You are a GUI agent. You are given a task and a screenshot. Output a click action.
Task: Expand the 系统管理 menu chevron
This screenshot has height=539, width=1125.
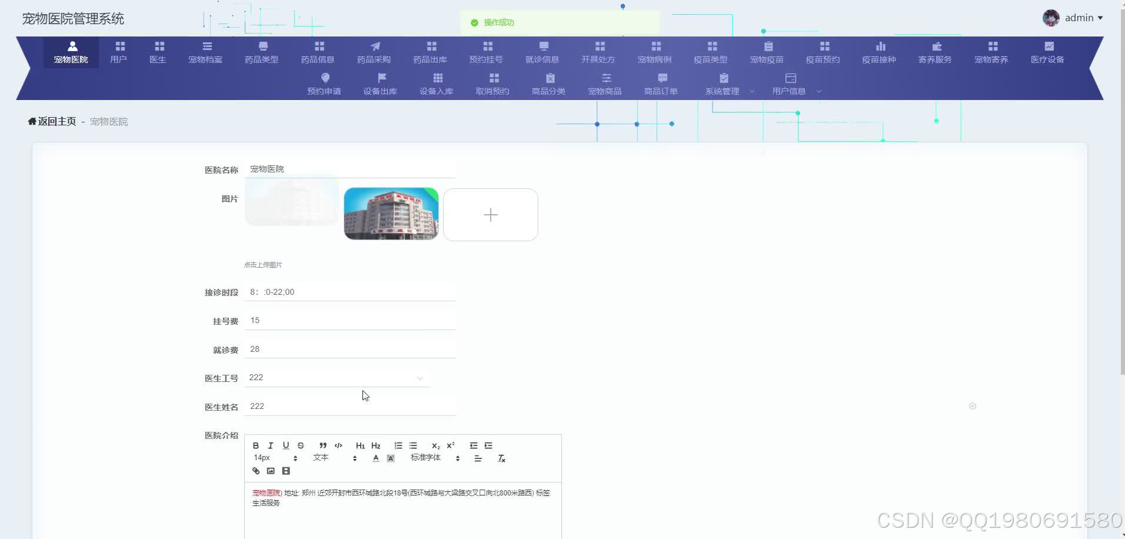752,92
